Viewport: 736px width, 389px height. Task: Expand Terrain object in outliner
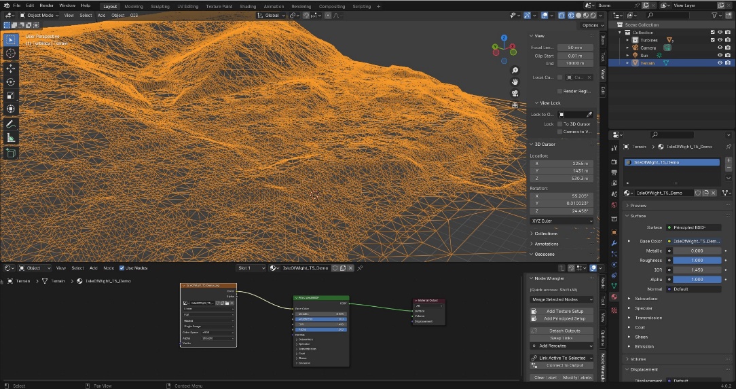point(627,63)
